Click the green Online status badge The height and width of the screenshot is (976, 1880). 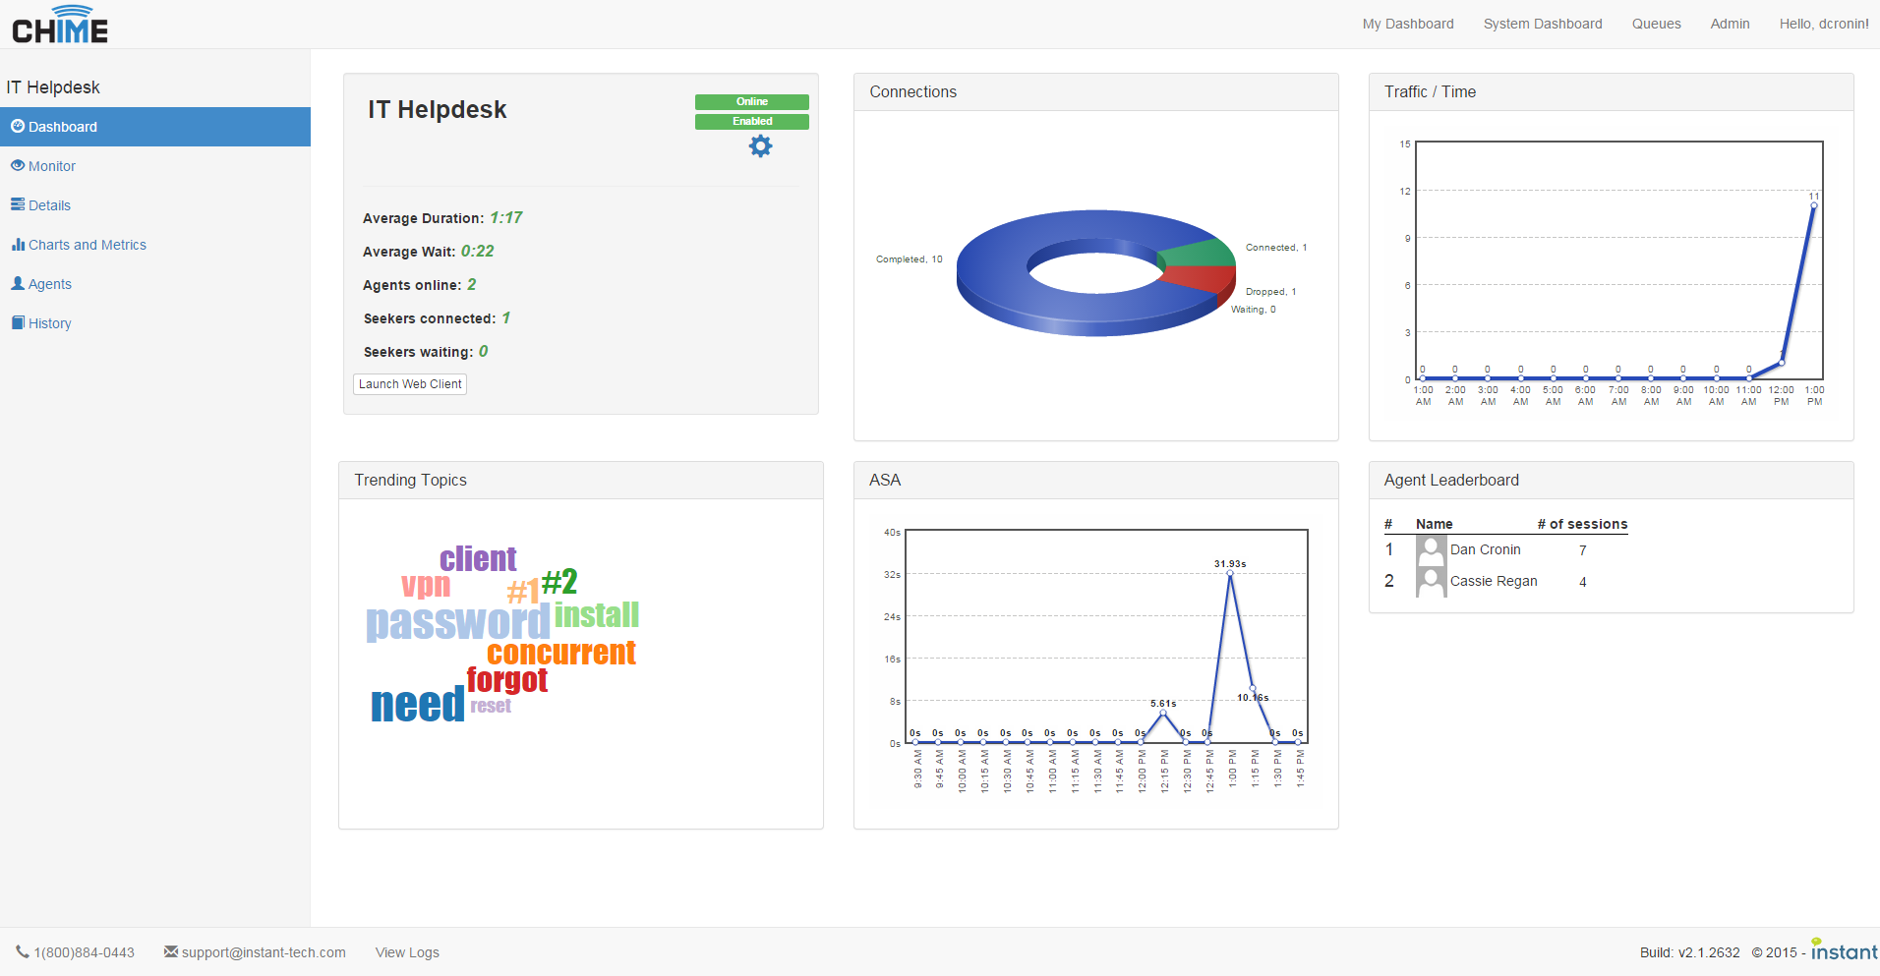(x=752, y=102)
